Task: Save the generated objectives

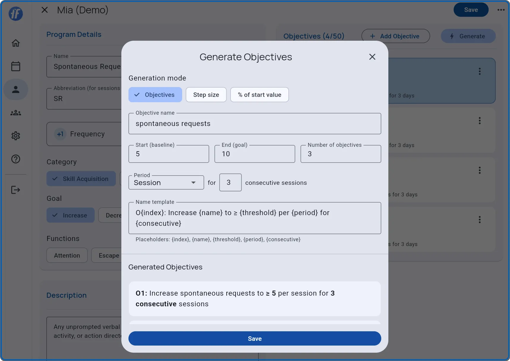Action: [255, 338]
